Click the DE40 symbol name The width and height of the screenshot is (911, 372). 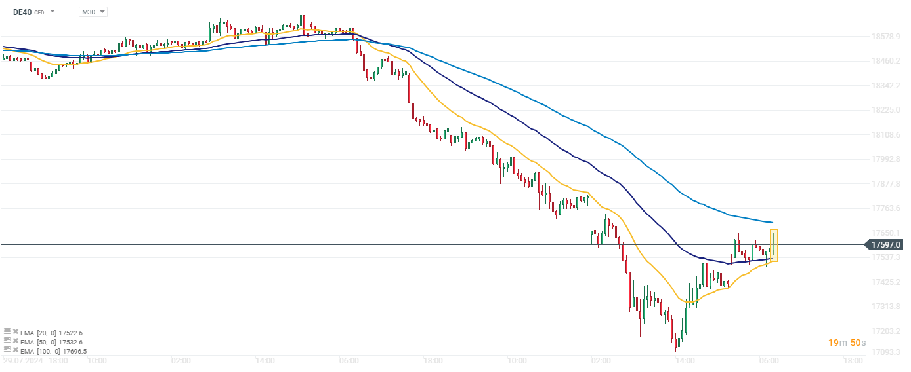[x=22, y=12]
